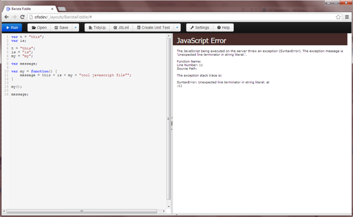353x217 pixels.
Task: Click the 'Source Path:' error text
Action: pyautogui.click(x=187, y=68)
